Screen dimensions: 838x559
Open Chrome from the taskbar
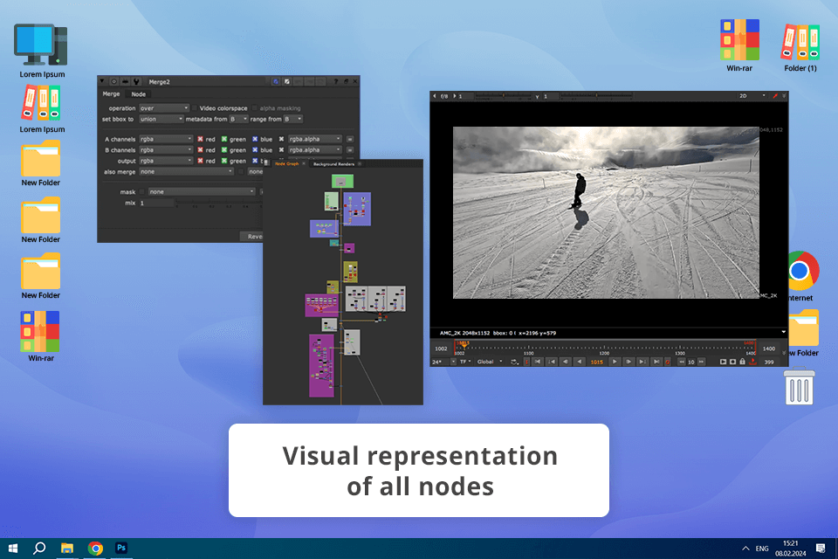tap(95, 549)
